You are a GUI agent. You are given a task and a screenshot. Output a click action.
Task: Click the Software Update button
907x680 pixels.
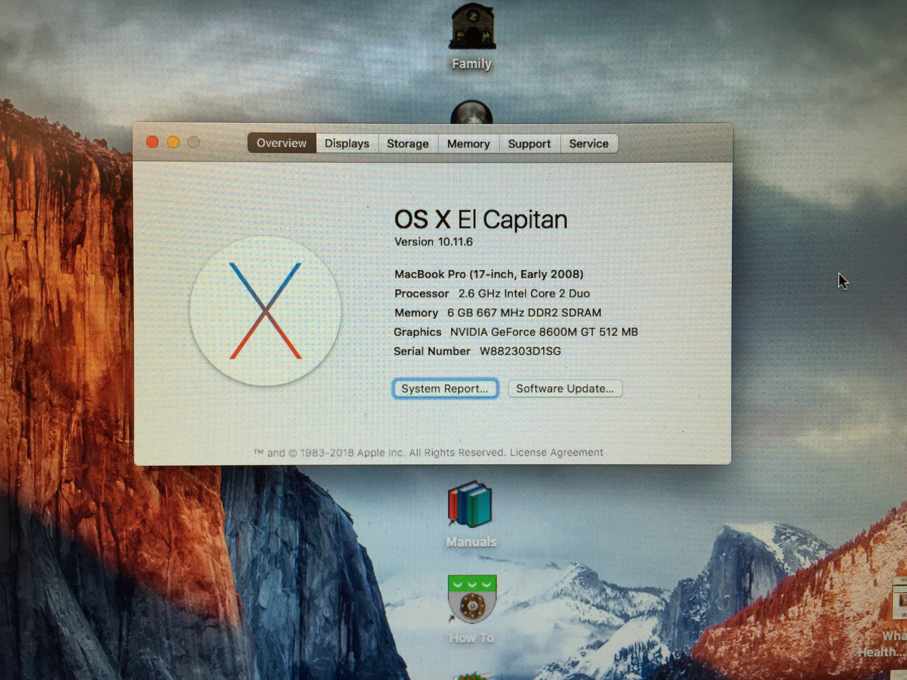tap(565, 389)
